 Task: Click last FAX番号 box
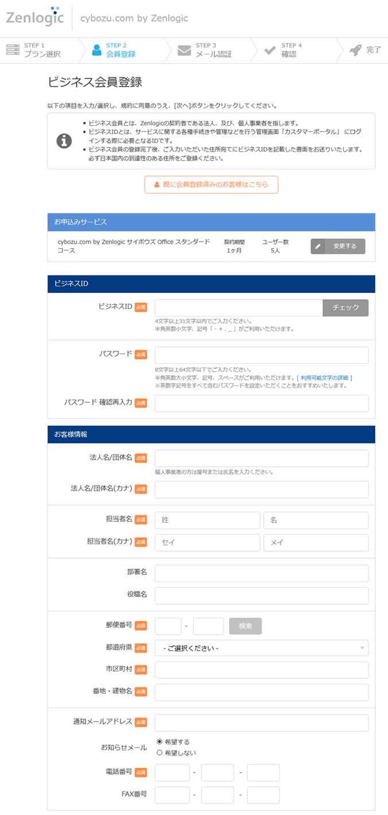click(263, 795)
